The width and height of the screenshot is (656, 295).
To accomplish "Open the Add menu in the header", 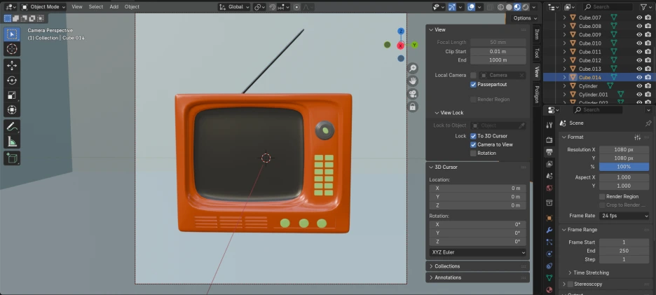I will click(x=114, y=6).
